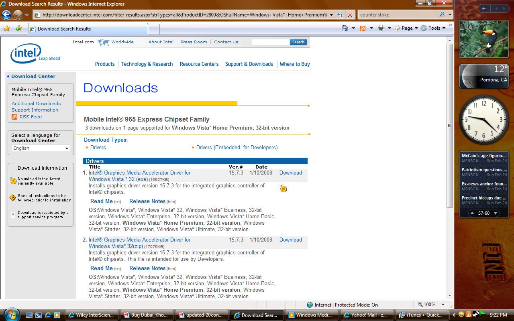This screenshot has height=321, width=514.
Task: Open the Products menu item
Action: pos(105,64)
